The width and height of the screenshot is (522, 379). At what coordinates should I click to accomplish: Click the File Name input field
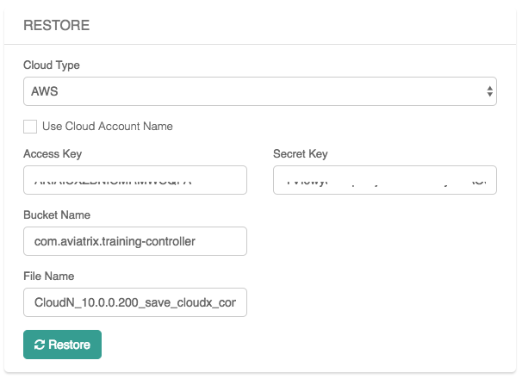[135, 302]
